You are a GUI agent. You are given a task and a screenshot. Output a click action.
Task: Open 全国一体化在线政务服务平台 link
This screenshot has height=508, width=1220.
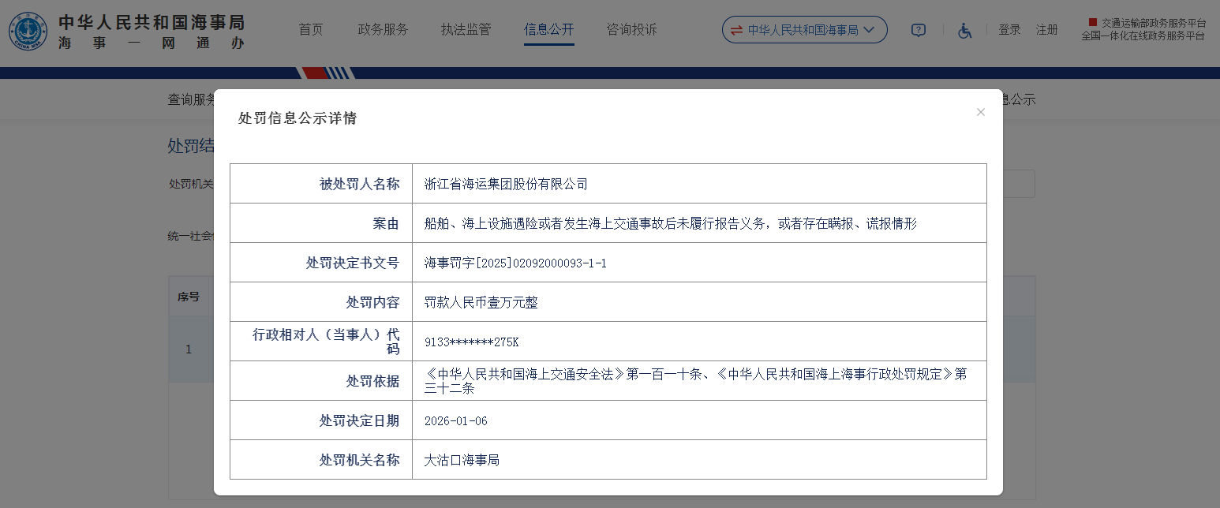1143,35
